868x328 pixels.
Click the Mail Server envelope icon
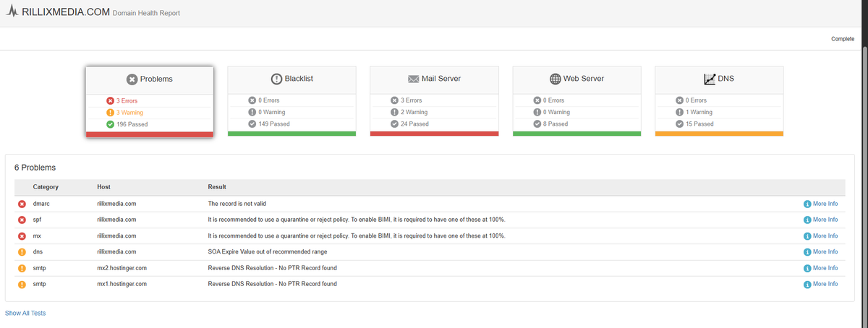pos(414,79)
